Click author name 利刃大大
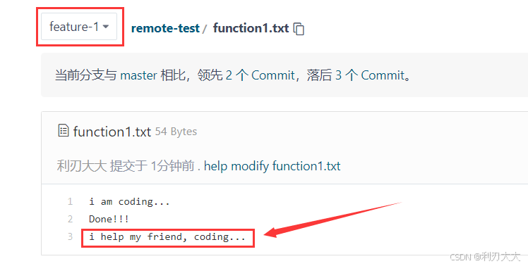 82,166
